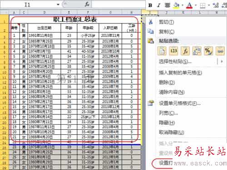Click the center align icon

(168, 5)
